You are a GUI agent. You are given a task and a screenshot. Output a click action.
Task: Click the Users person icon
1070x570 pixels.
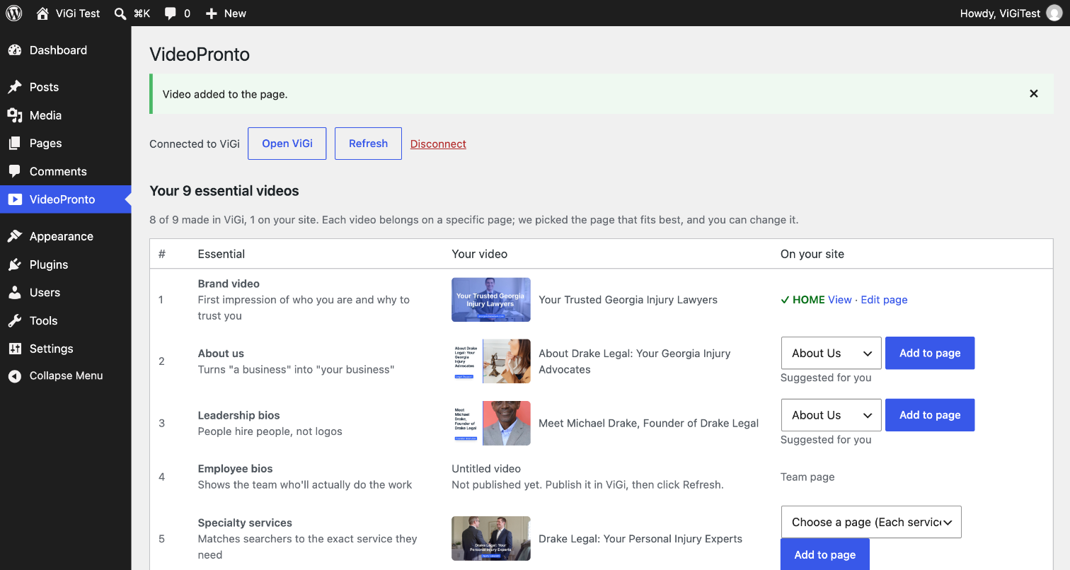15,292
